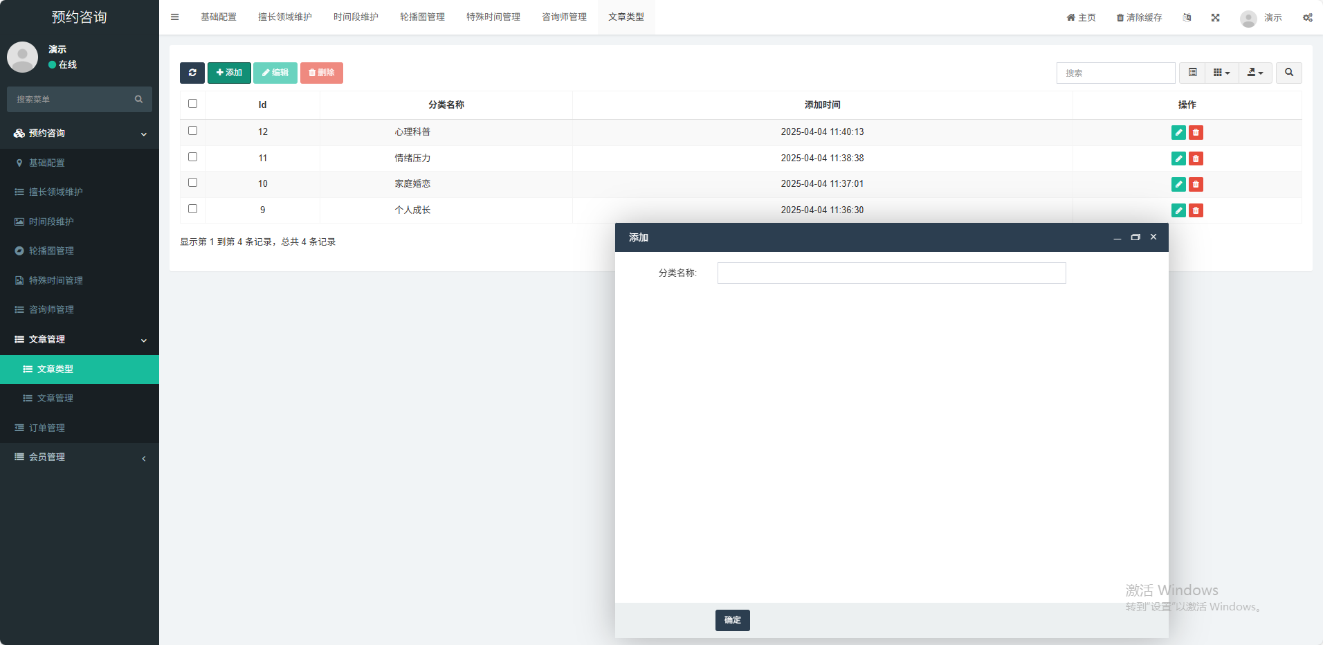
Task: Toggle the table card view icon
Action: 1192,73
